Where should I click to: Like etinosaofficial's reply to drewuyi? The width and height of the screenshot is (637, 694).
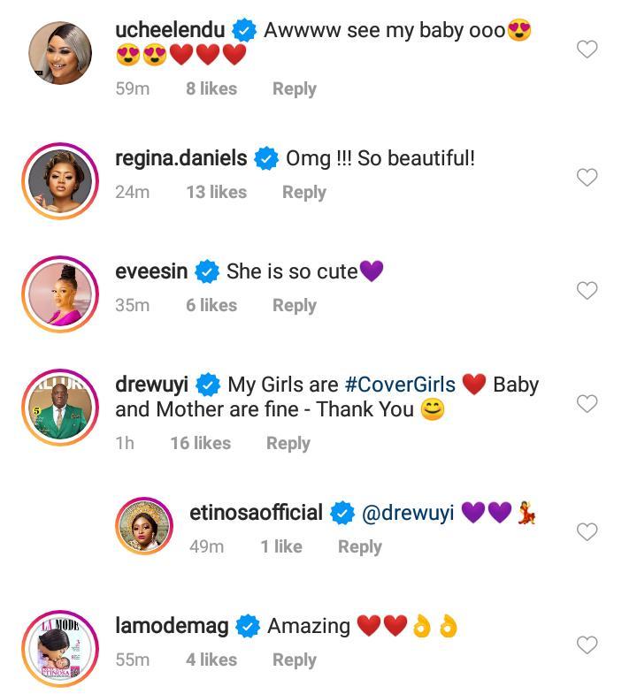[587, 531]
